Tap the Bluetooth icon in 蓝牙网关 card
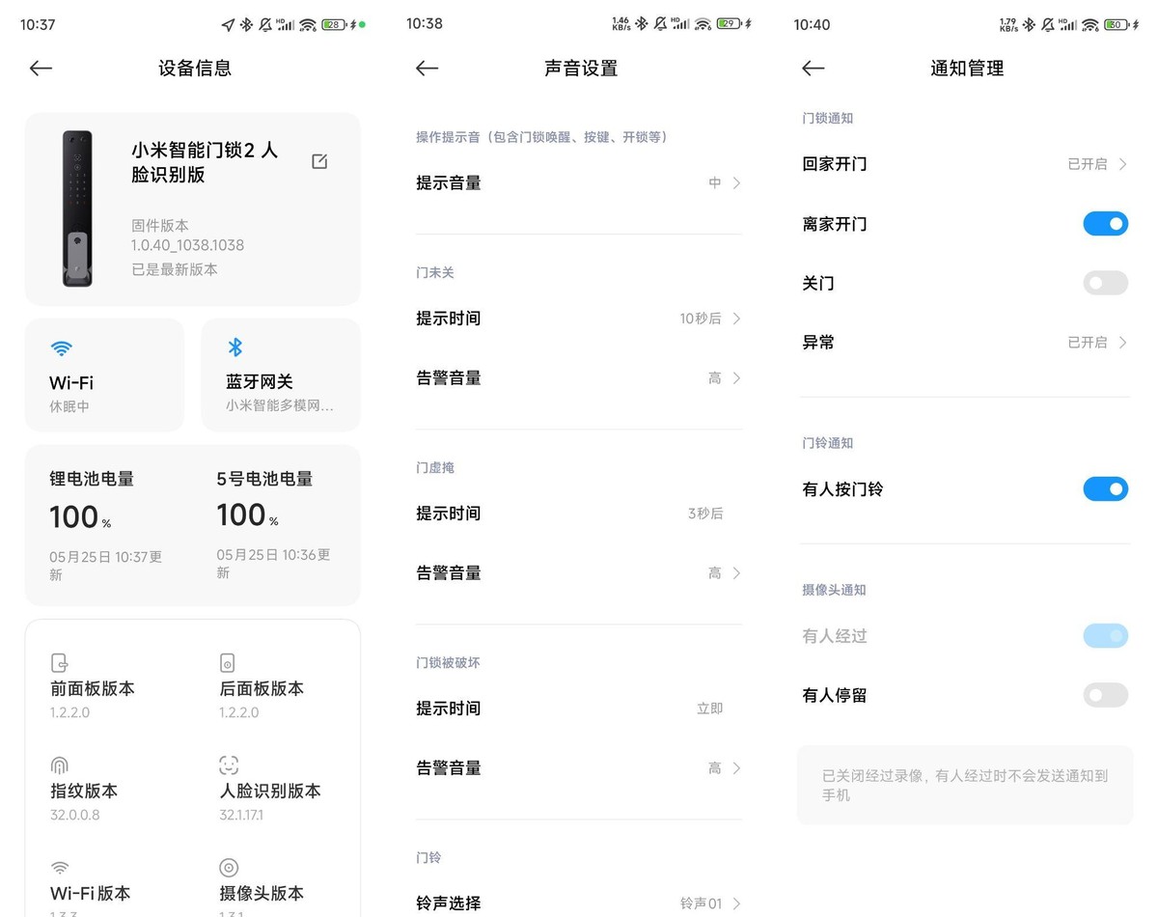The width and height of the screenshot is (1158, 917). click(234, 347)
